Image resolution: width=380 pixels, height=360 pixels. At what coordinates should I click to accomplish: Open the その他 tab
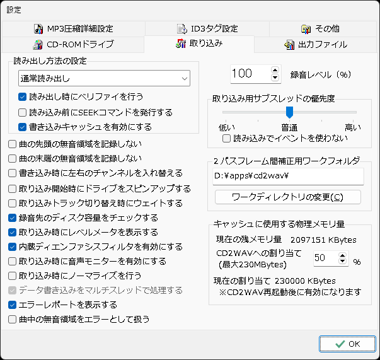323,29
